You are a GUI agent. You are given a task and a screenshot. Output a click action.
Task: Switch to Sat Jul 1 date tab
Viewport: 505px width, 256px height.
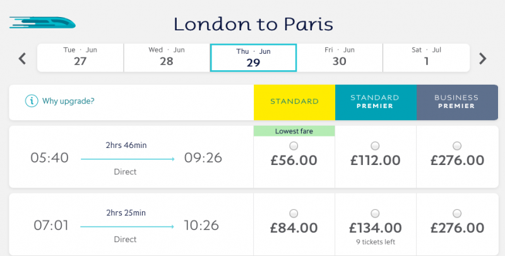426,58
